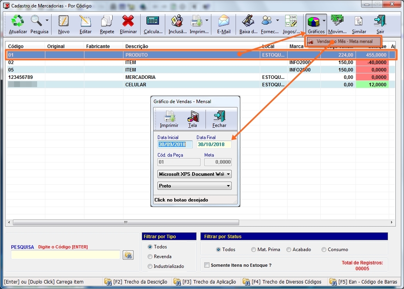Enable Somente Itens no Estoque checkbox
This screenshot has height=289, width=404.
[x=207, y=265]
